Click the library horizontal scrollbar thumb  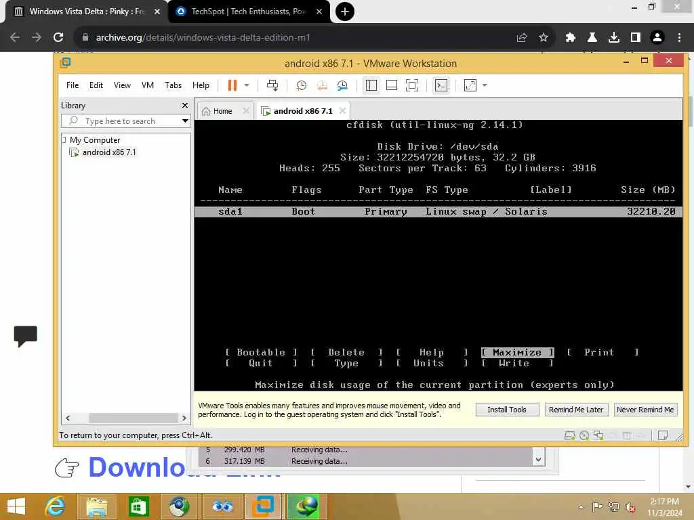[134, 418]
